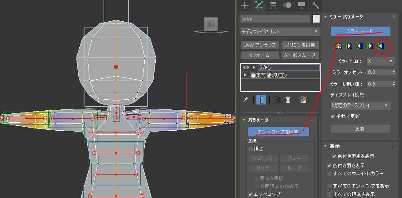Remove modifier with trash can icon

click(x=288, y=100)
